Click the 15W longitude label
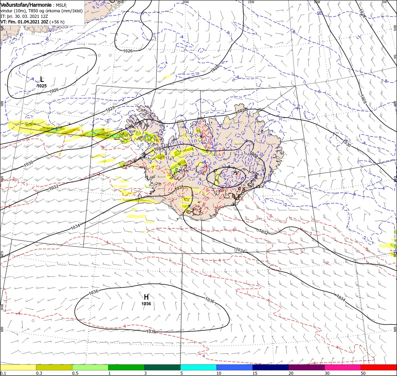The height and width of the screenshot is (376, 397). pos(251,2)
